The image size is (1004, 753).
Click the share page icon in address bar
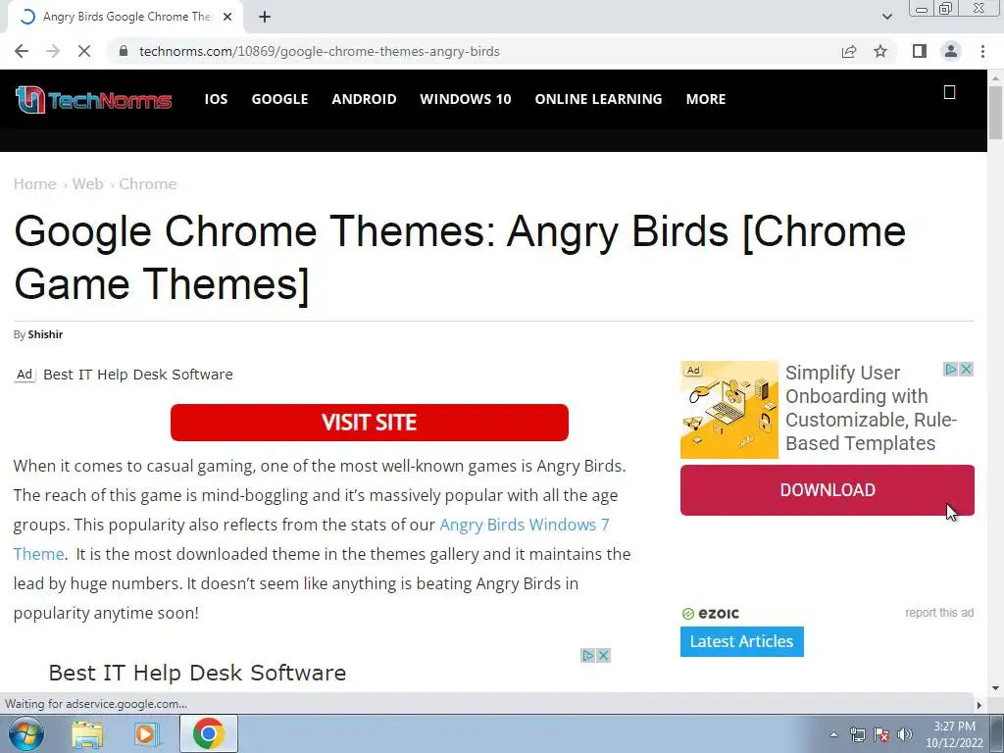click(849, 51)
